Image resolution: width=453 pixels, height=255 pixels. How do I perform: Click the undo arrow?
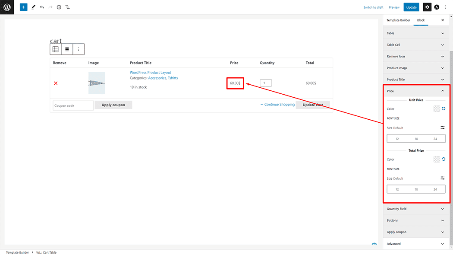tap(42, 7)
